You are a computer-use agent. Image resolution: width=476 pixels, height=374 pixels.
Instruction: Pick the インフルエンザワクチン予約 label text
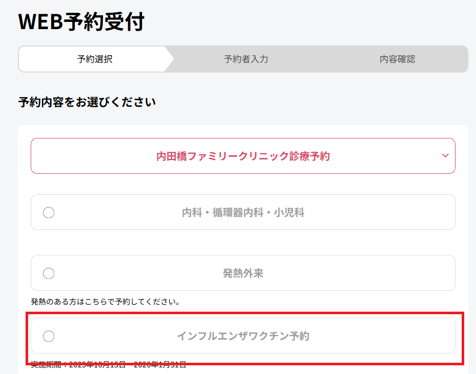[243, 336]
